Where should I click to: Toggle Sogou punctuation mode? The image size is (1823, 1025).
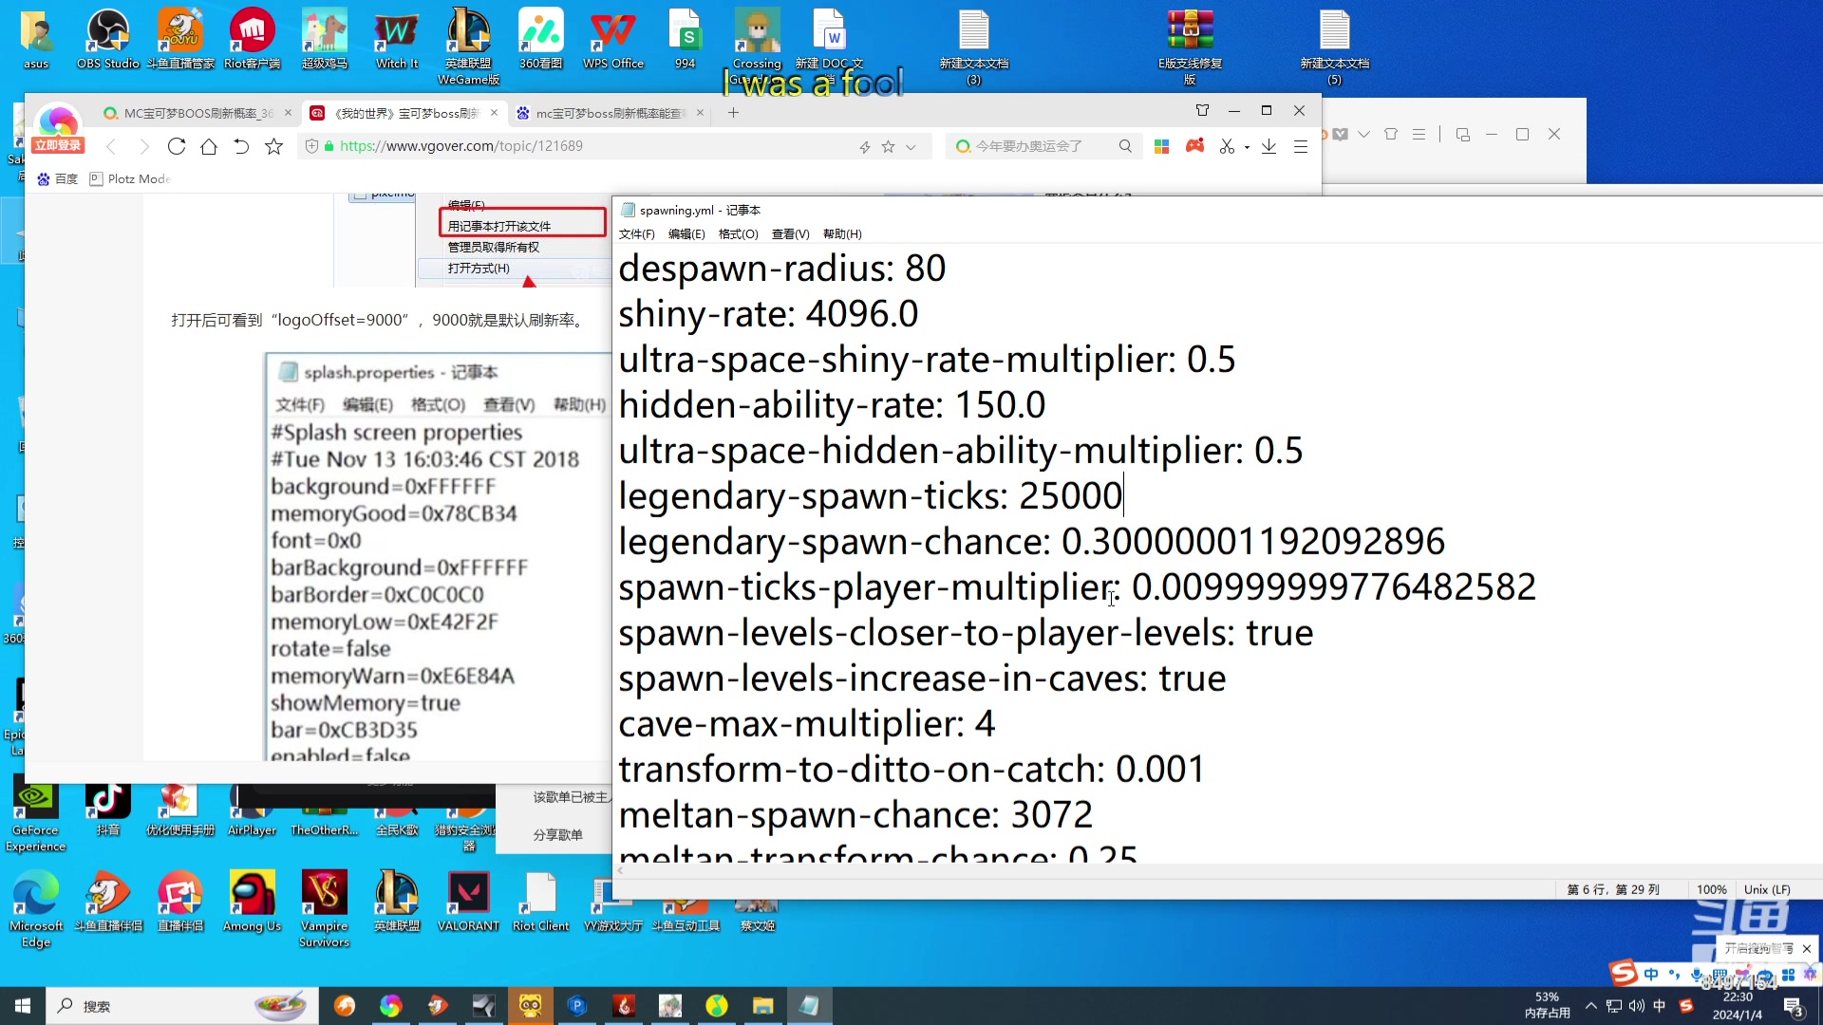point(1673,975)
